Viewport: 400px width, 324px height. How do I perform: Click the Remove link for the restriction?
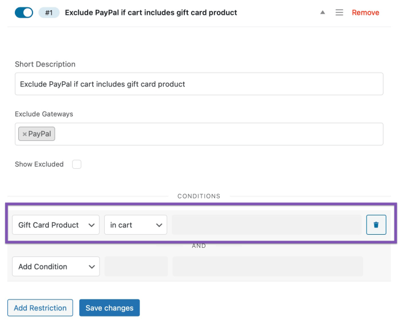click(x=365, y=13)
